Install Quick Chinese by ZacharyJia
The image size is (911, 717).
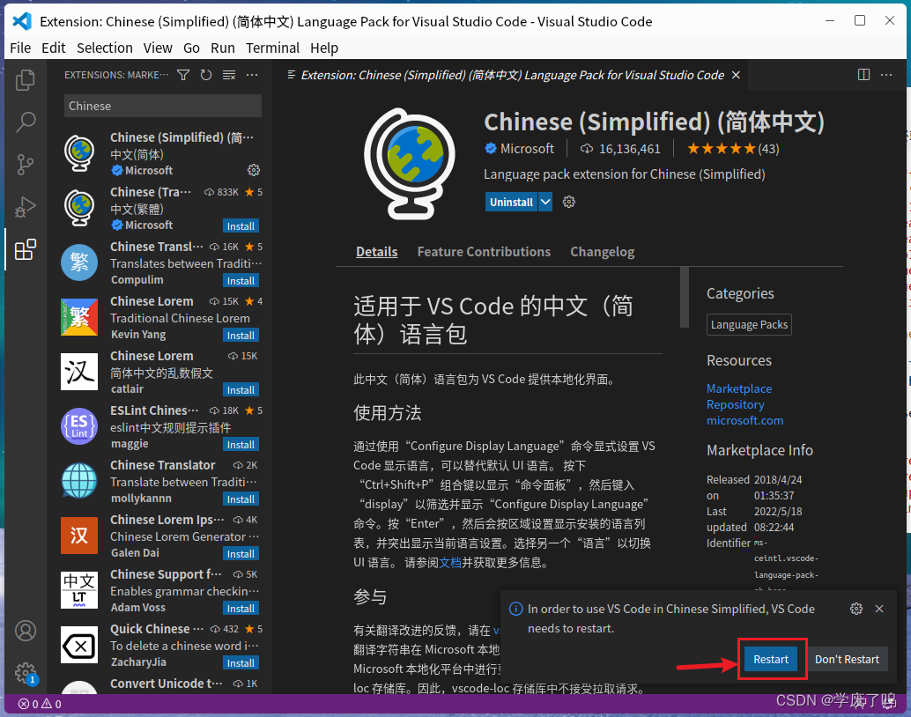click(241, 663)
